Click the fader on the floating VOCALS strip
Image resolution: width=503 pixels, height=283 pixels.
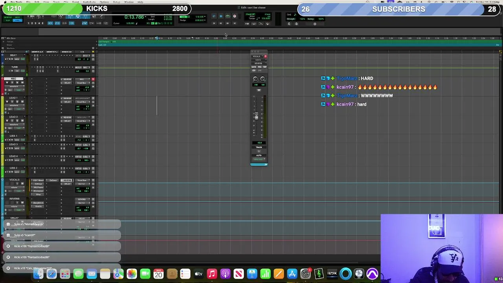[257, 116]
